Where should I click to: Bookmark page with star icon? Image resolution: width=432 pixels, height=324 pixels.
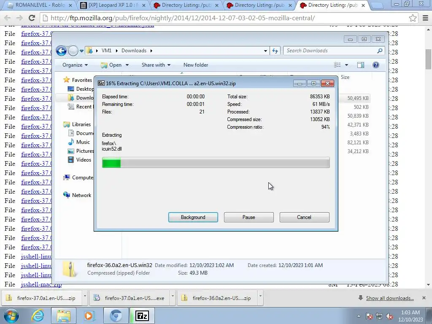coord(413,18)
